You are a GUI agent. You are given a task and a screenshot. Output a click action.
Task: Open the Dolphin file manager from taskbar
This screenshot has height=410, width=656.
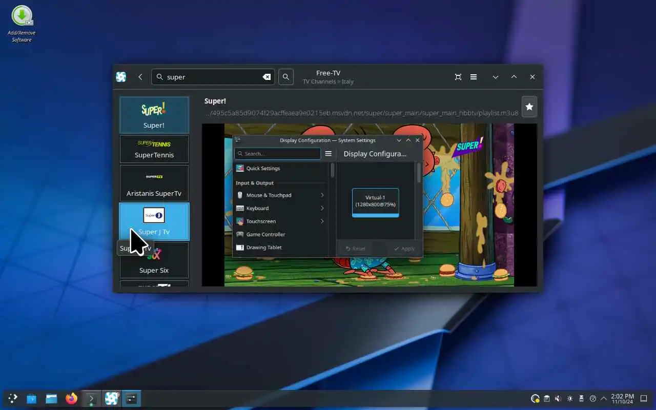(x=51, y=398)
